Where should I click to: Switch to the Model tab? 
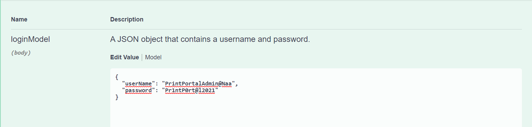pos(153,57)
